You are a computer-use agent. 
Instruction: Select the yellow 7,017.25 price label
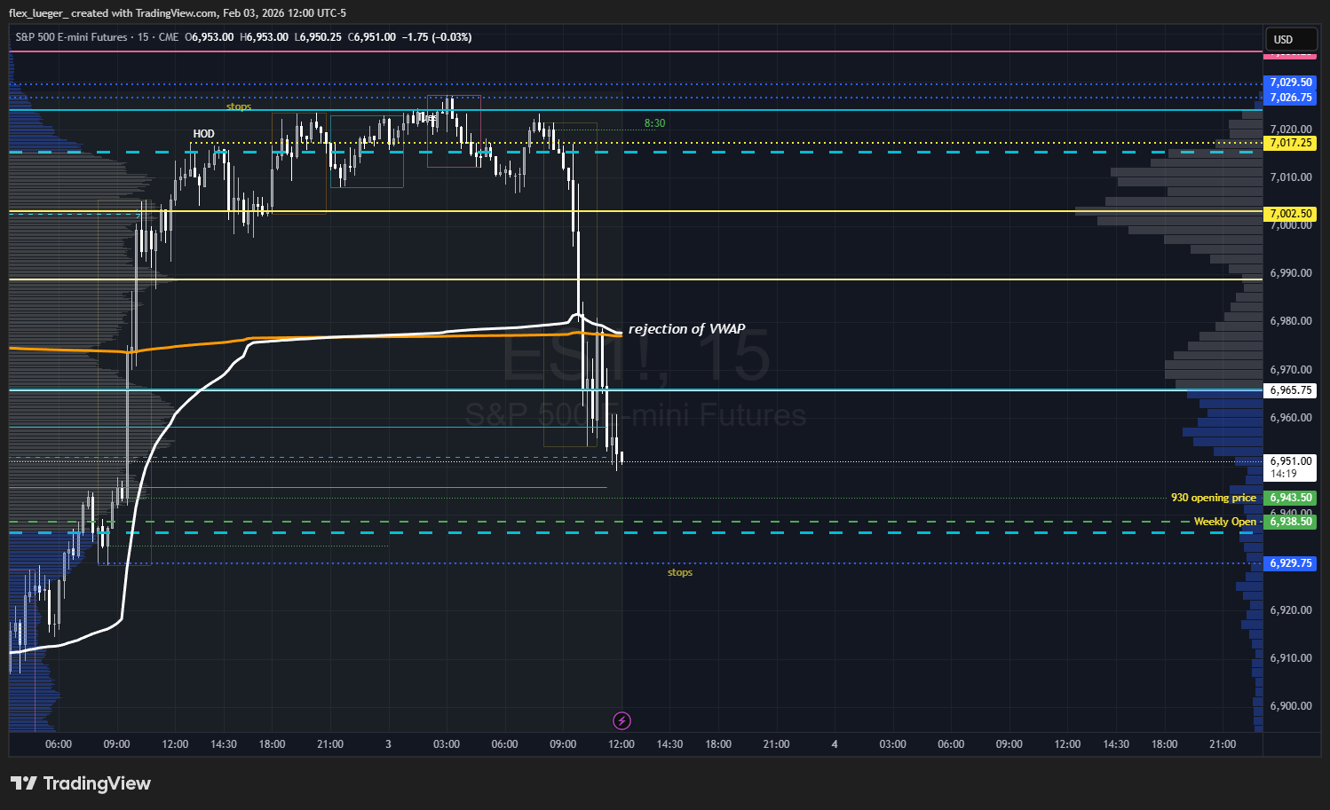1290,143
